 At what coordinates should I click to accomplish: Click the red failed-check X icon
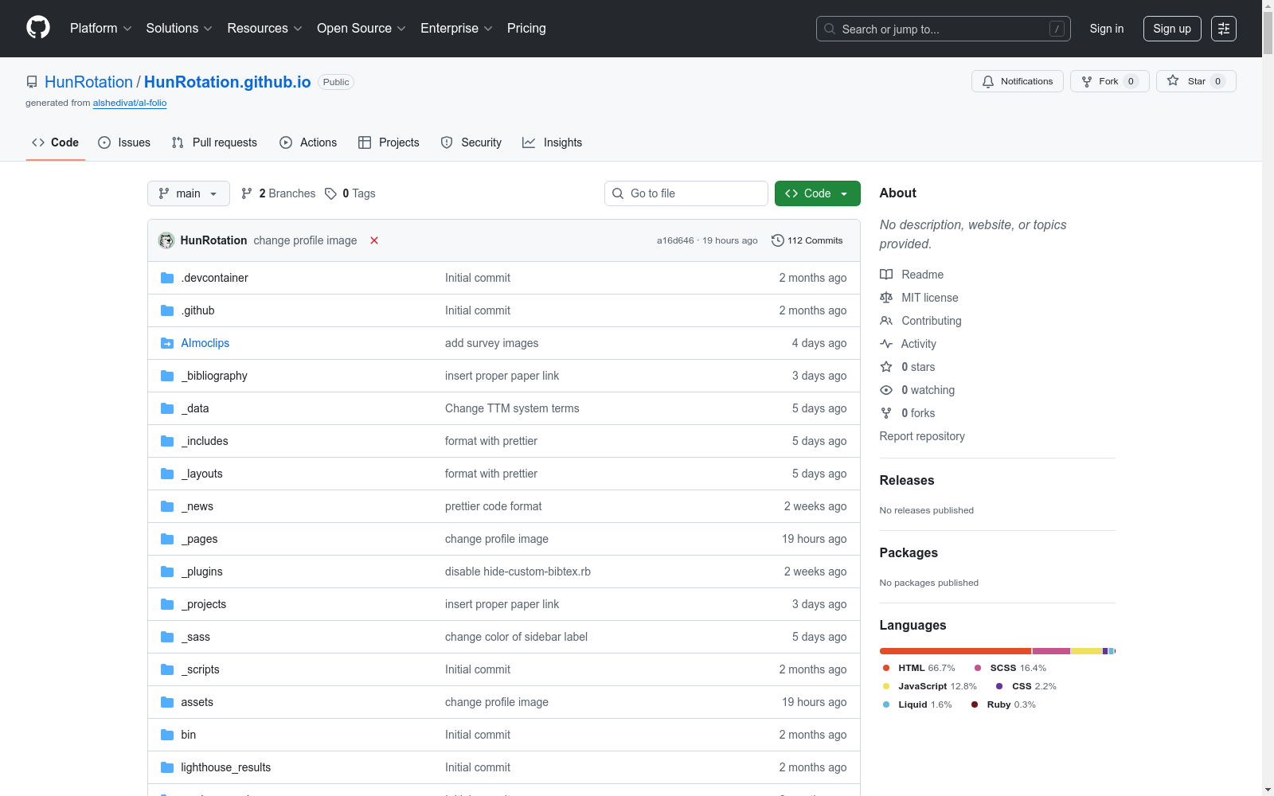tap(374, 240)
